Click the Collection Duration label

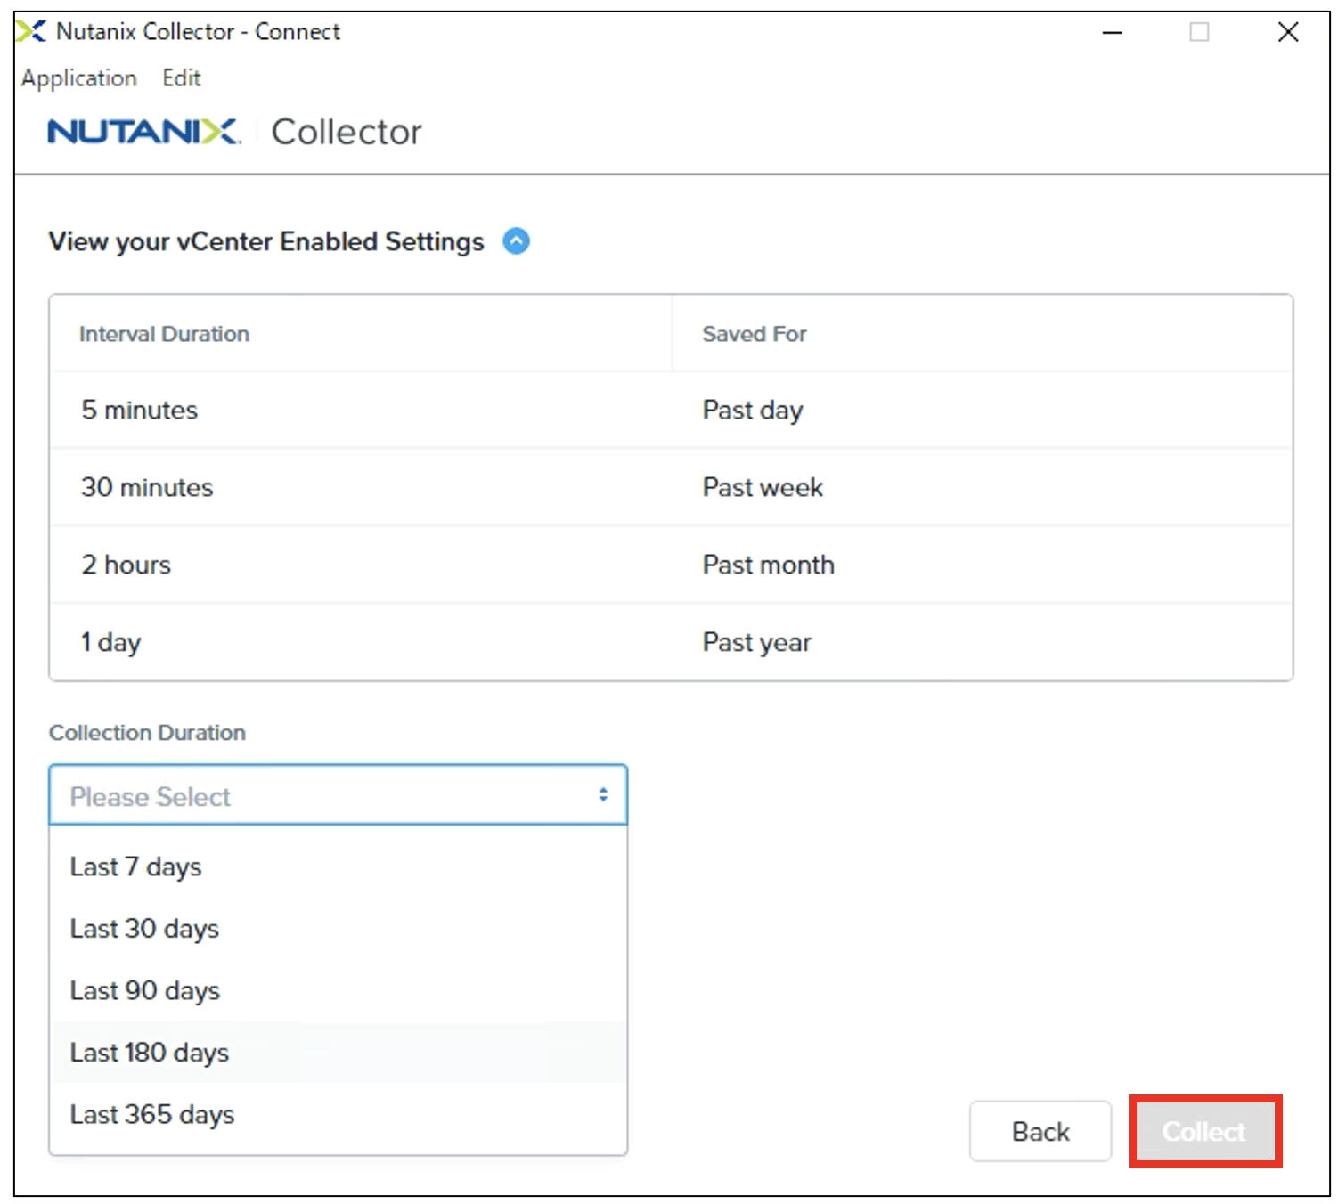coord(147,733)
